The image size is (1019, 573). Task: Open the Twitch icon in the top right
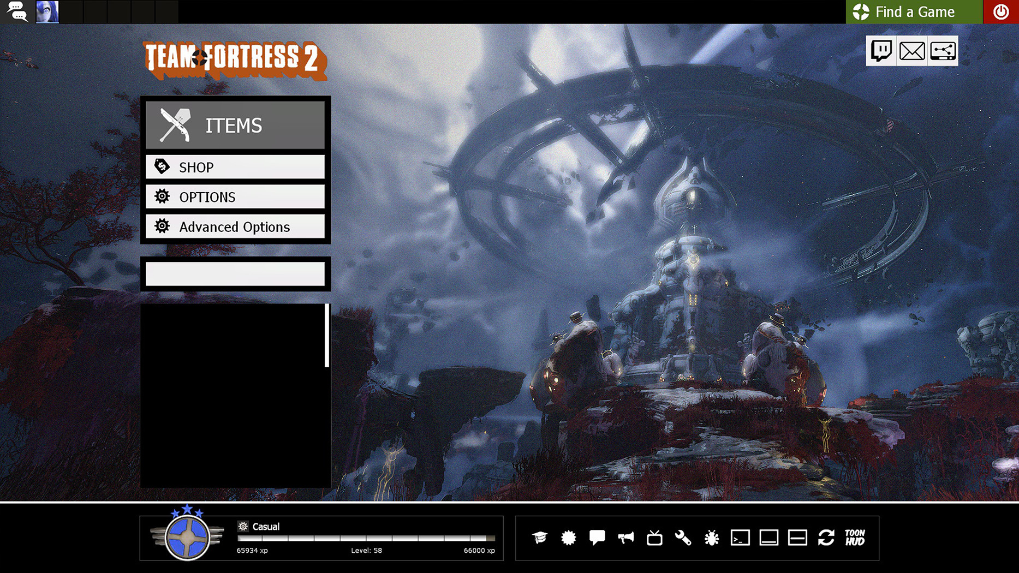click(x=881, y=51)
